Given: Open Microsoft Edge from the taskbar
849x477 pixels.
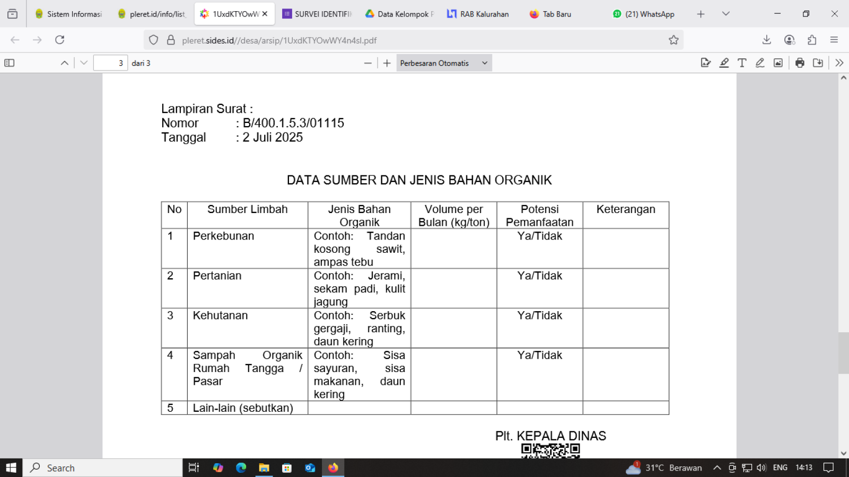Looking at the screenshot, I should [241, 468].
